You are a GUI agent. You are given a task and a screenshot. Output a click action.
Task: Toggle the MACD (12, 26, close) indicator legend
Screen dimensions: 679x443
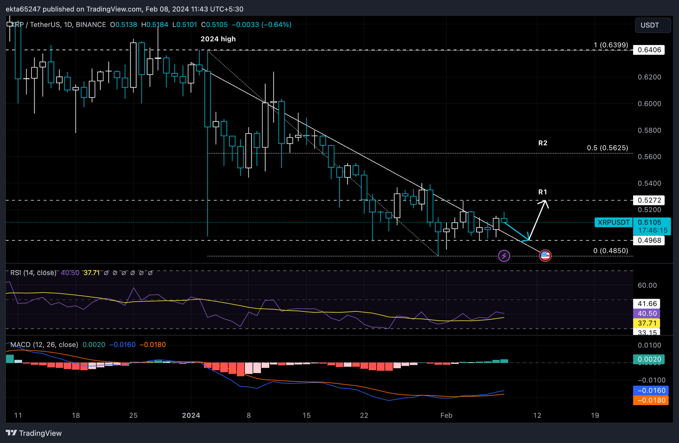pos(44,345)
